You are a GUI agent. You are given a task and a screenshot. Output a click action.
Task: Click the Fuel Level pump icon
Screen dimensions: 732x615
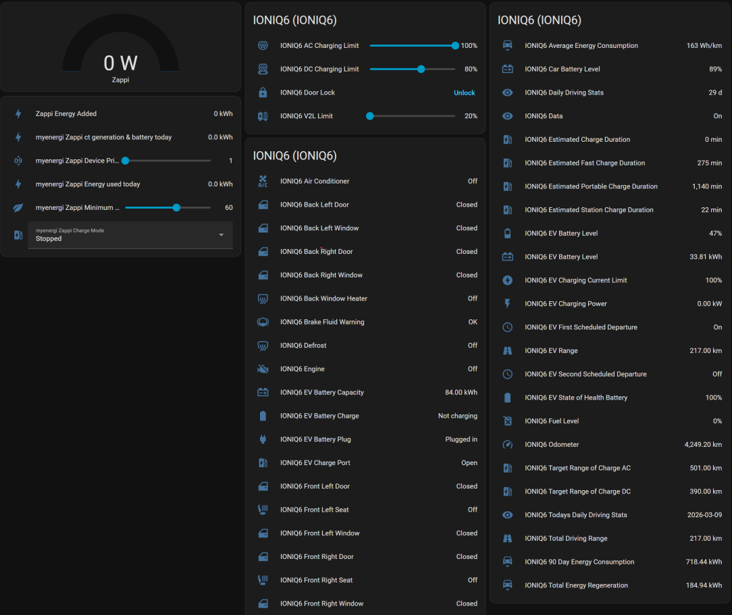pos(507,421)
